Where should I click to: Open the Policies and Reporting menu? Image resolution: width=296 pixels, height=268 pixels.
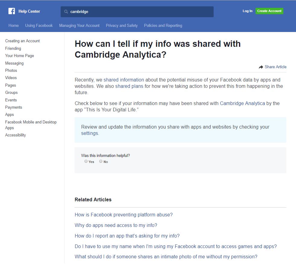(163, 26)
